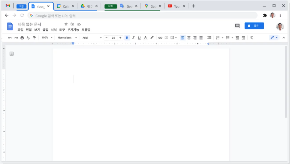
Task: Toggle bold formatting
Action: click(127, 38)
